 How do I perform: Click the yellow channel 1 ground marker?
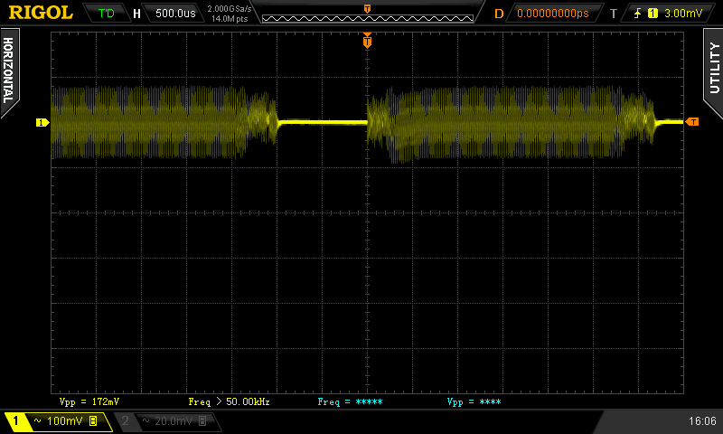(42, 122)
